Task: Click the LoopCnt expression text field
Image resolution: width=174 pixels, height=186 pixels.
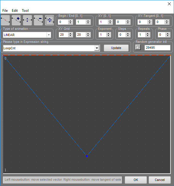Action: tap(49, 48)
